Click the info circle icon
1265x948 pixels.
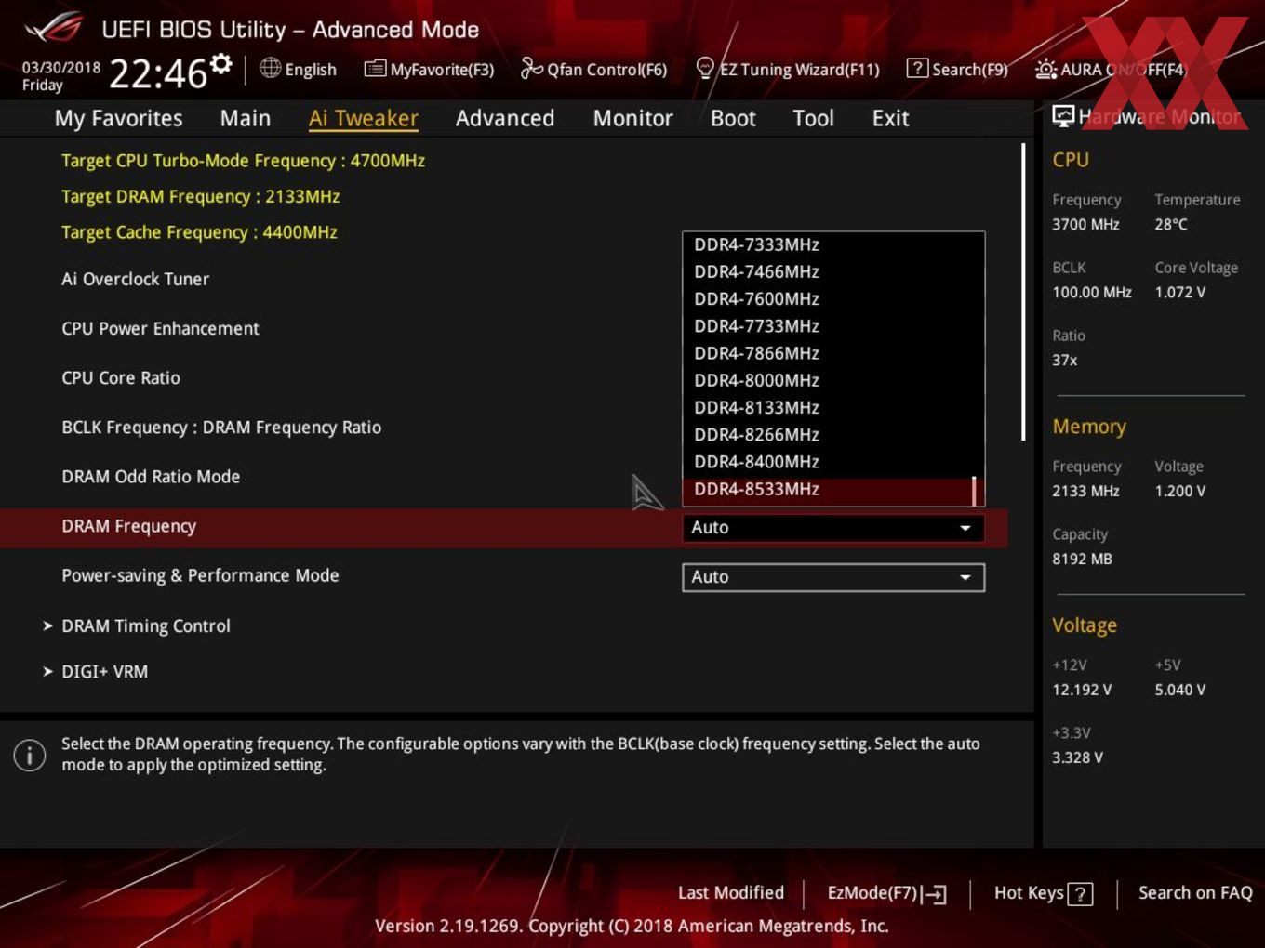click(30, 755)
